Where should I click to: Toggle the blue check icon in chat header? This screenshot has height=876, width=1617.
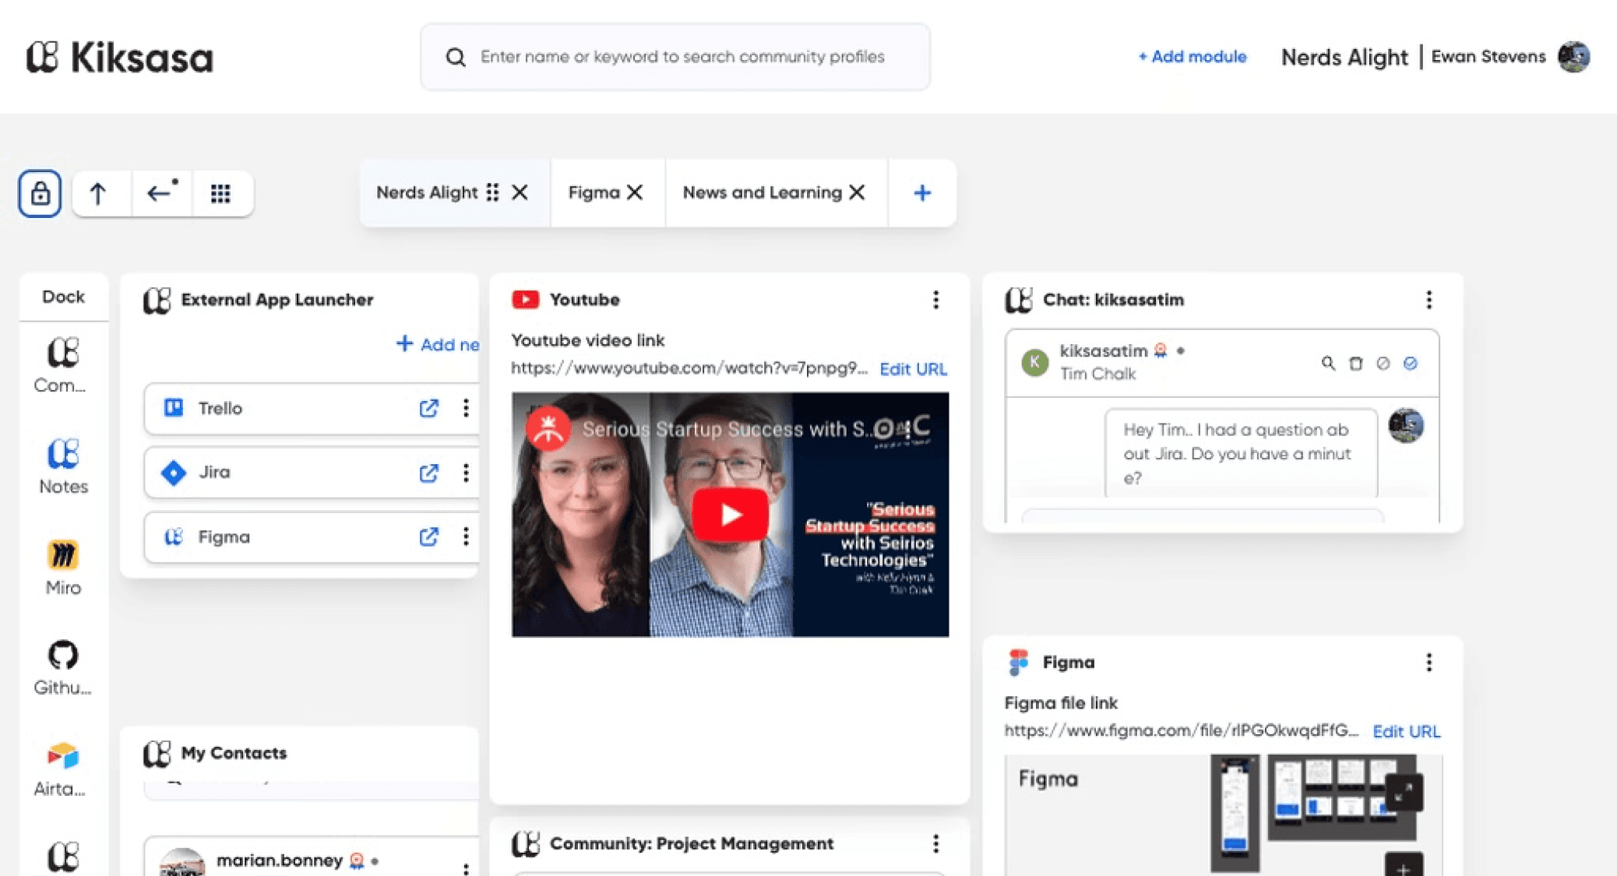pos(1410,363)
